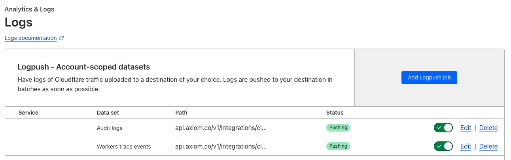Click the Audit logs destination path

pos(221,128)
